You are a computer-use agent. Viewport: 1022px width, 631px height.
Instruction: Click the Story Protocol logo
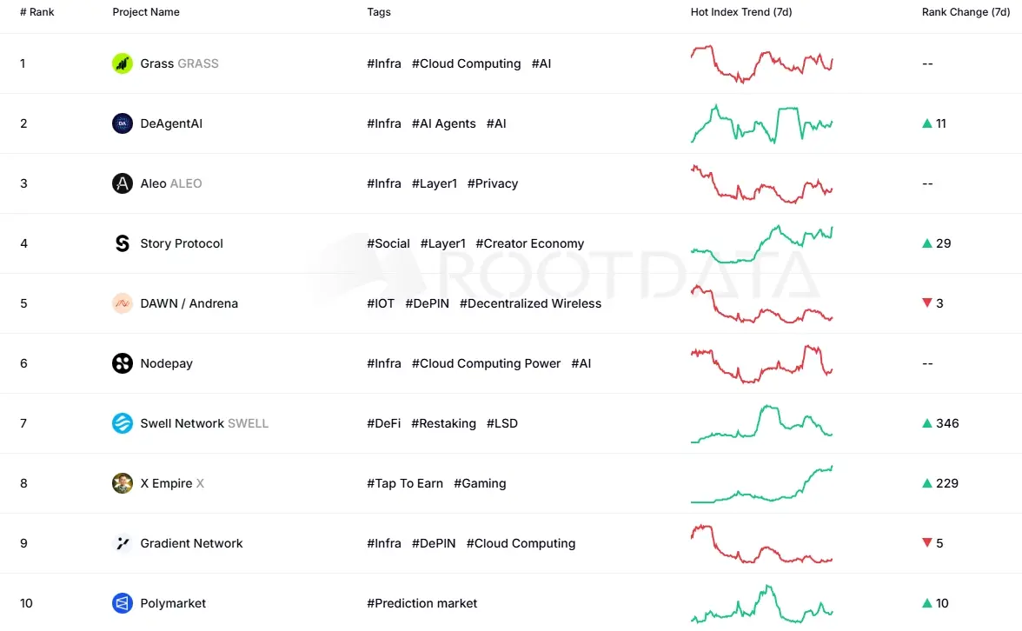(122, 243)
